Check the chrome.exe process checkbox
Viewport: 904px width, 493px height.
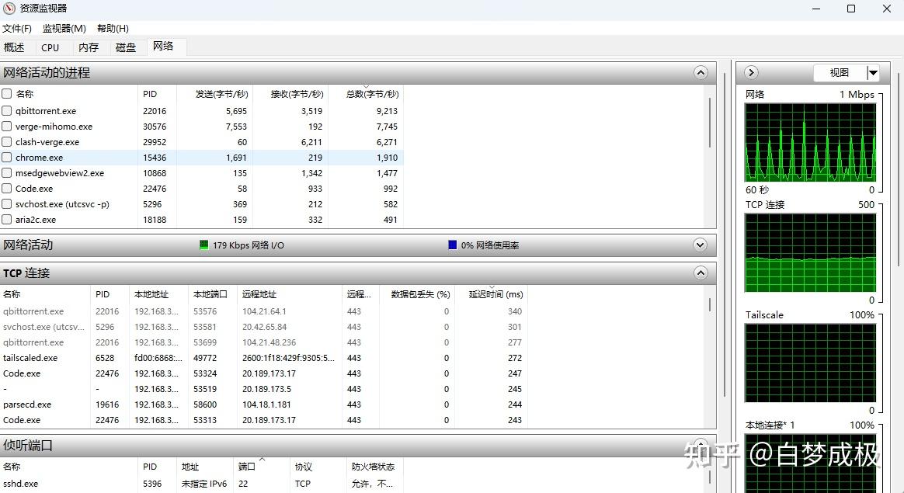pyautogui.click(x=9, y=157)
